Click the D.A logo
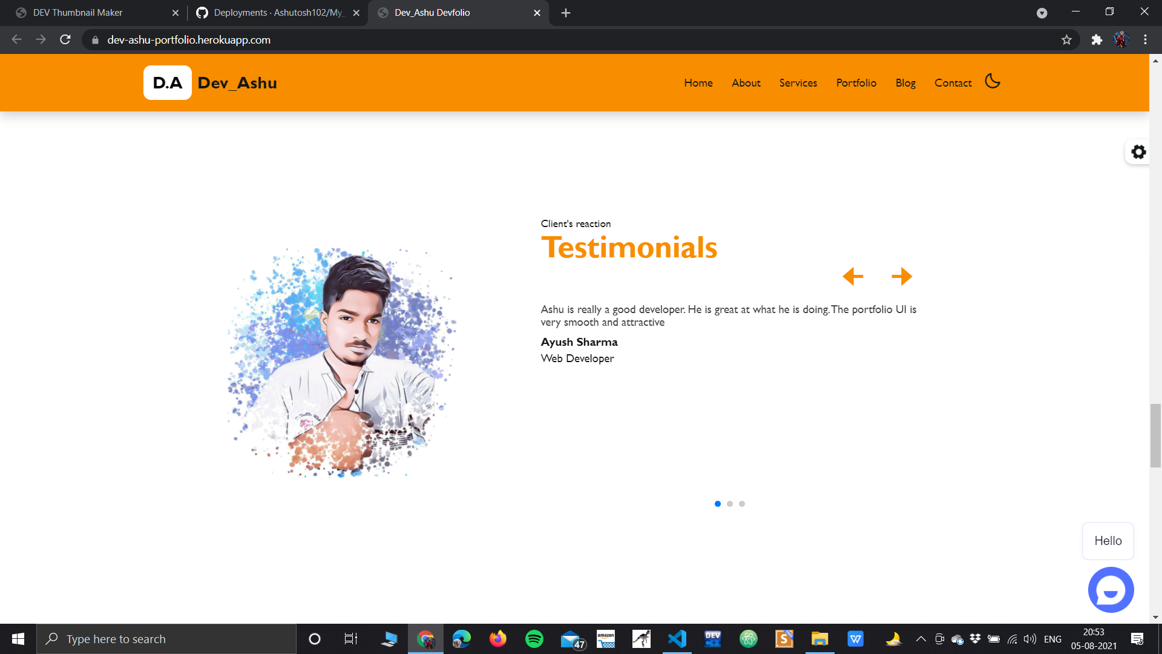 pyautogui.click(x=167, y=82)
